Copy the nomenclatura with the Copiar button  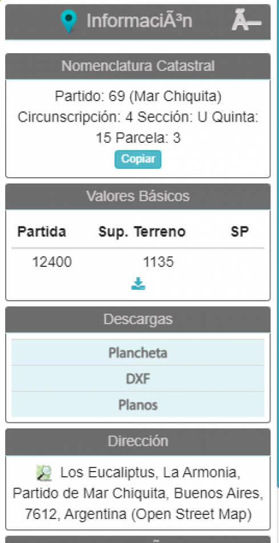pyautogui.click(x=138, y=159)
